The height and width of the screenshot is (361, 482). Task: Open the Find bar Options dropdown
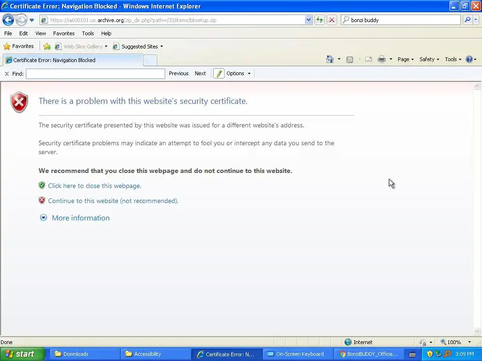pyautogui.click(x=239, y=73)
